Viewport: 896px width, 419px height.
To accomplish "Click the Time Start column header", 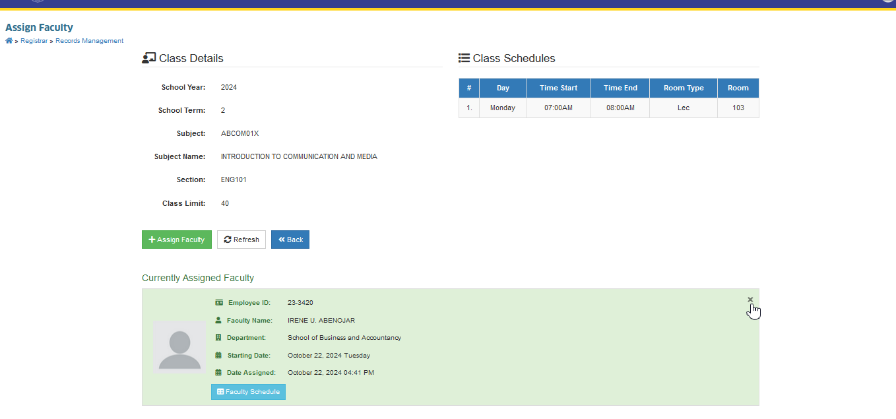I will click(x=558, y=88).
